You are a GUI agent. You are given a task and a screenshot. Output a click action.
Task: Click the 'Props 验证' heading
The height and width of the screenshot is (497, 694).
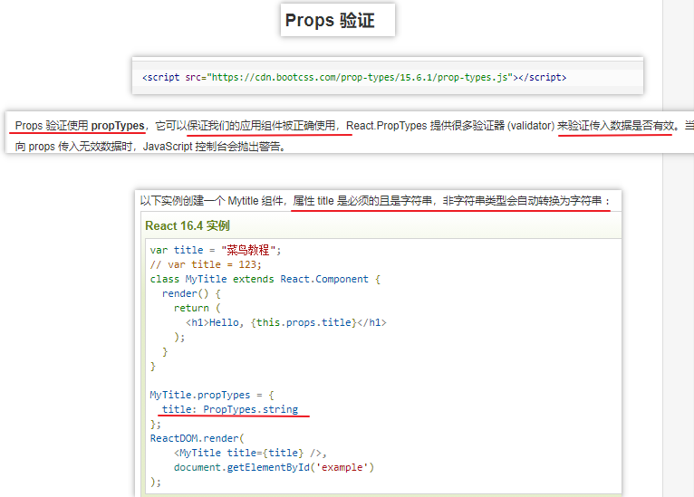click(330, 20)
